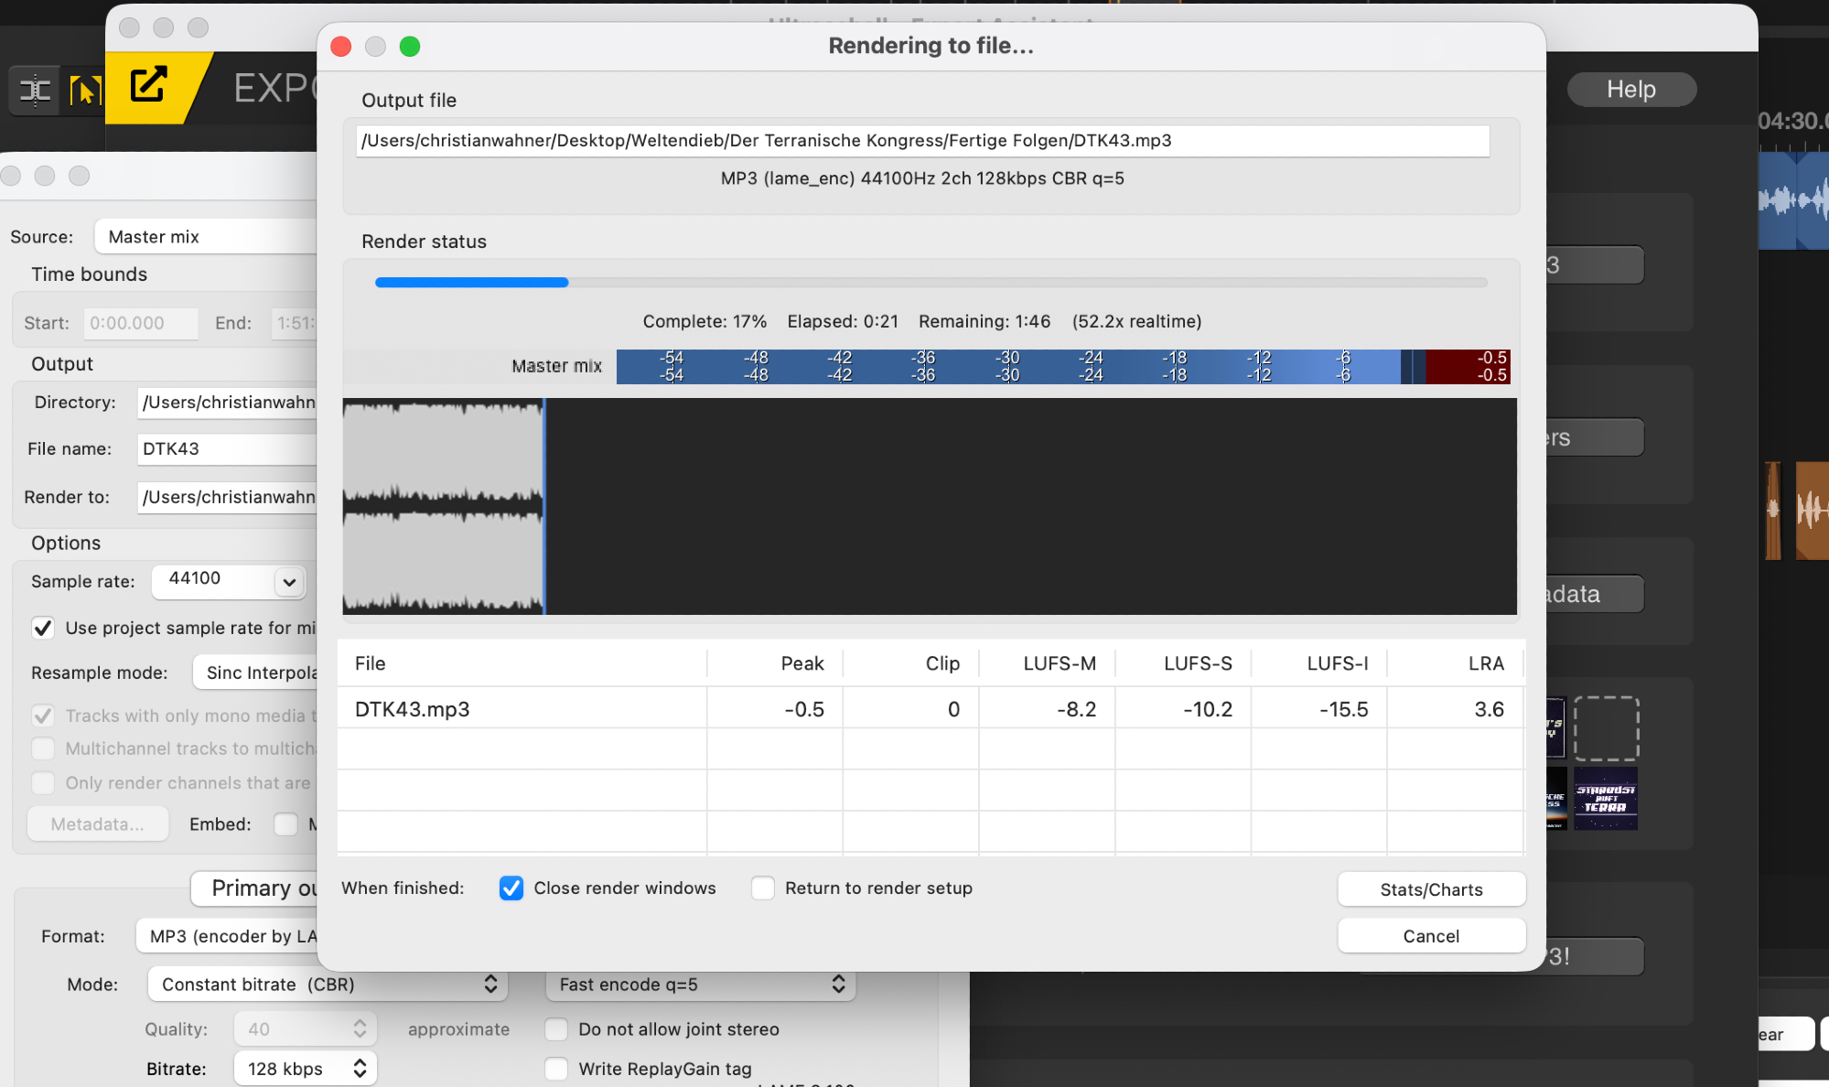Screen dimensions: 1829x1087
Task: Open the Constant bitrate mode dropdown
Action: [328, 985]
